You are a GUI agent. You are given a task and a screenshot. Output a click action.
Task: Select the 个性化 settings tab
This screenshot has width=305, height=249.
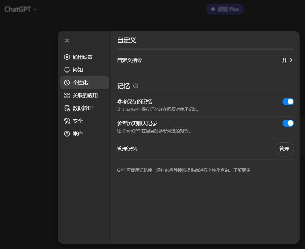point(85,83)
